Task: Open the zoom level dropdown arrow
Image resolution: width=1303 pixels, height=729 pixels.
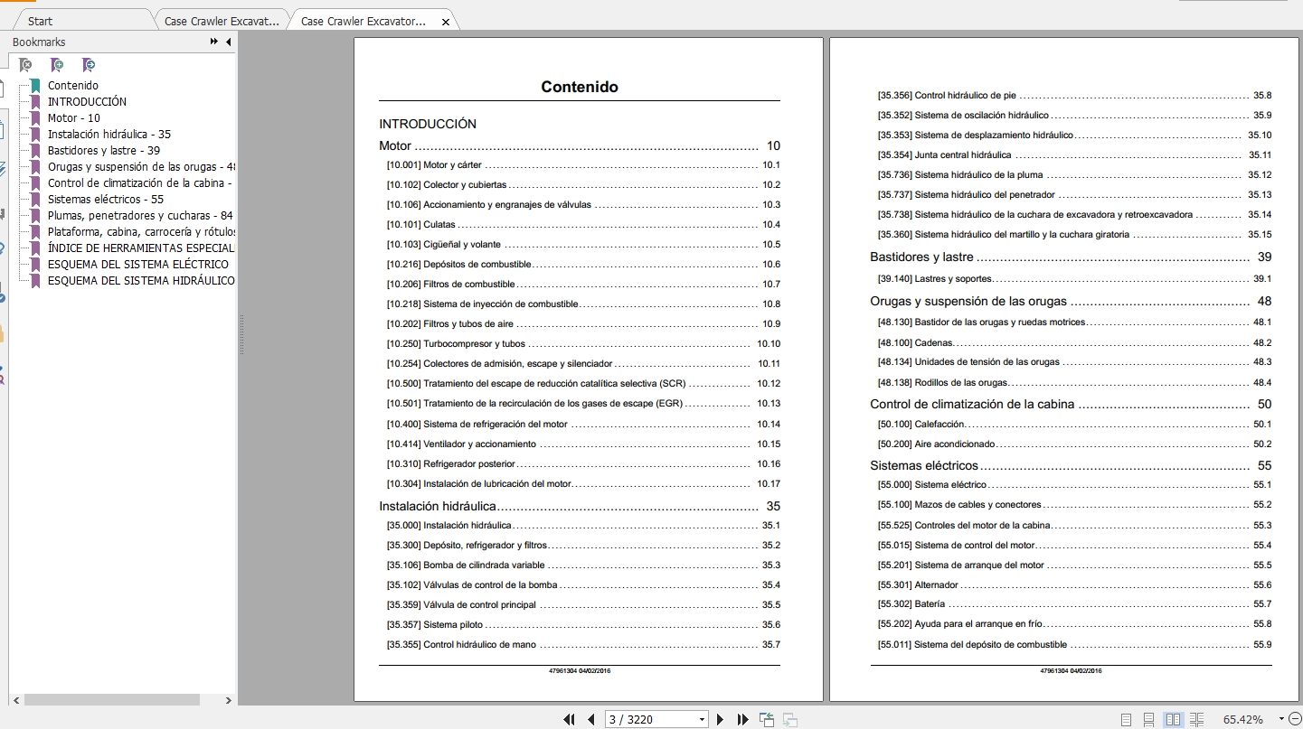Action: point(1282,720)
